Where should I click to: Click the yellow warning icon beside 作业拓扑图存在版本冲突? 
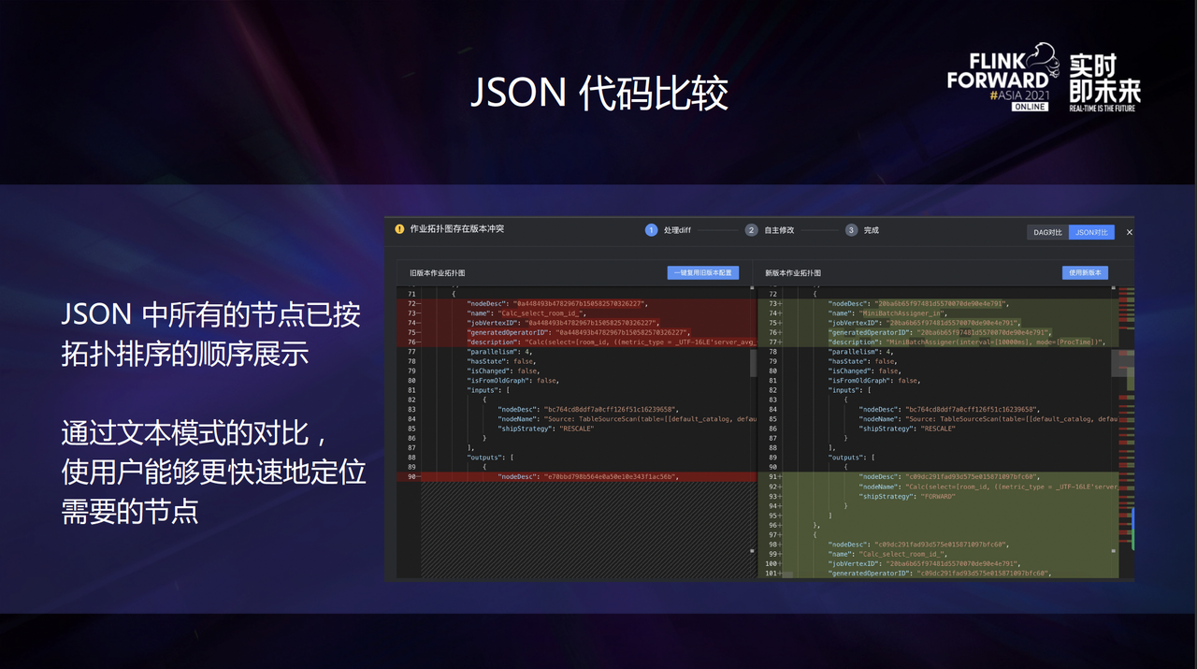(x=399, y=229)
